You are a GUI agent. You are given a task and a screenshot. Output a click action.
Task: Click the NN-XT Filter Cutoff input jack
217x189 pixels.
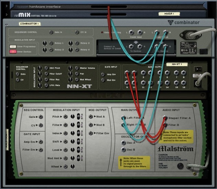click(46, 74)
